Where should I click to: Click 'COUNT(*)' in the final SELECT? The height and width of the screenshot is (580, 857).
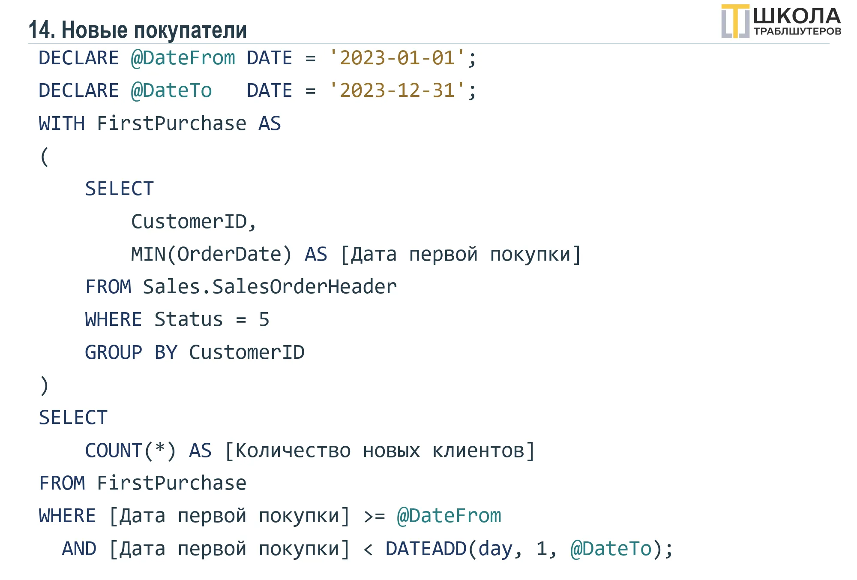(131, 451)
